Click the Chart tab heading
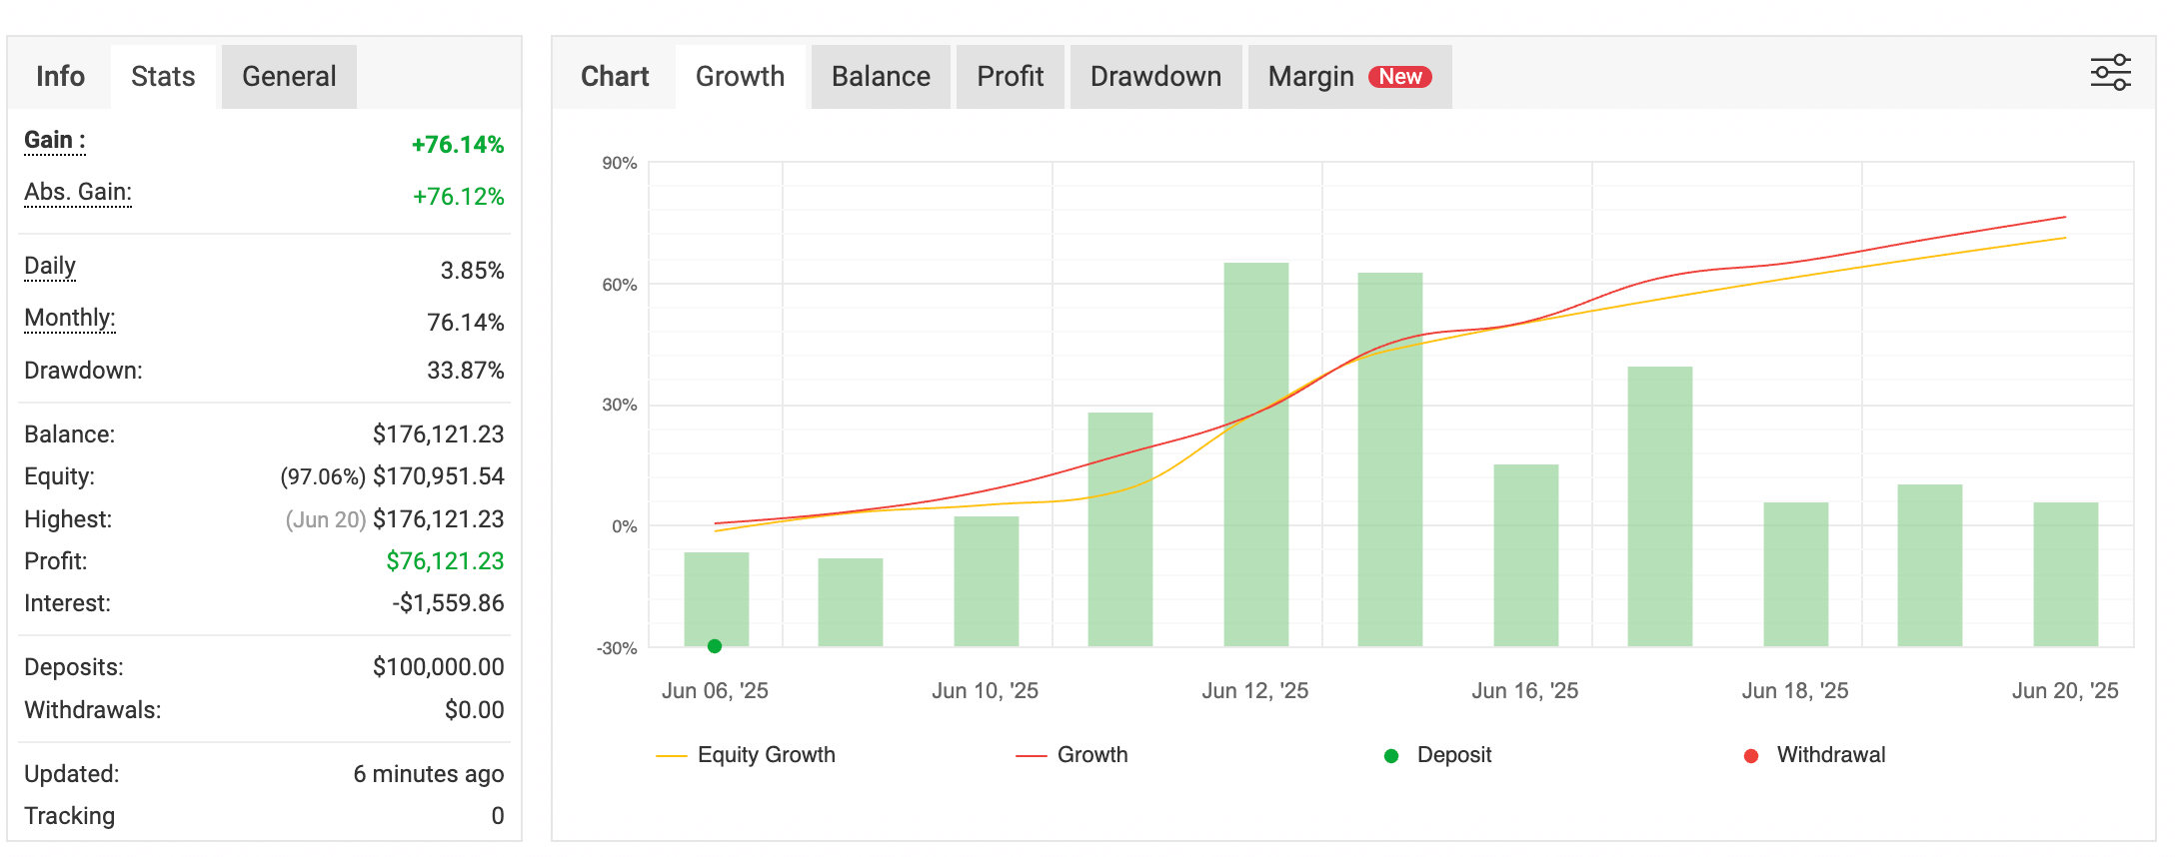 pos(615,77)
